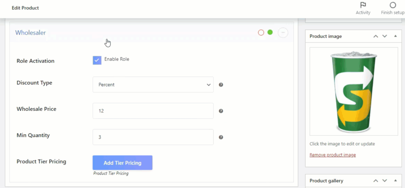Click the Discount Type label
Screen dimensions: 405x188
point(34,83)
